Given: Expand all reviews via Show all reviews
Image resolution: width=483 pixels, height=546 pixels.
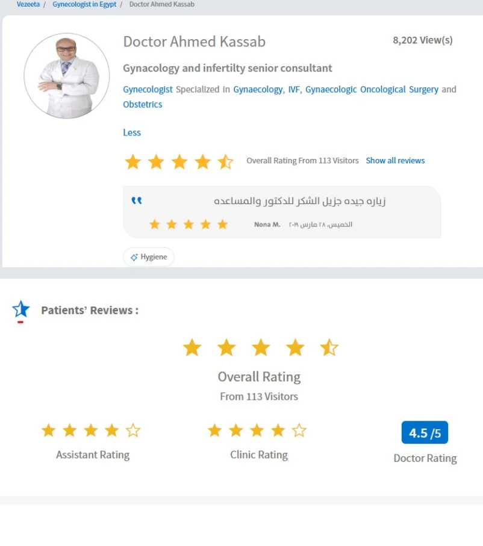Looking at the screenshot, I should pos(395,160).
